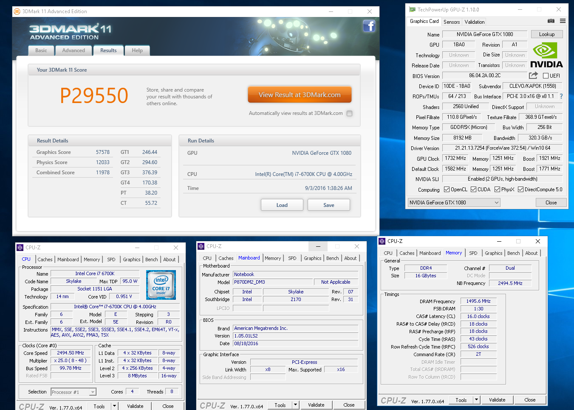Click Validate in CPU-Z Memory window
574x410 pixels.
pos(497,400)
